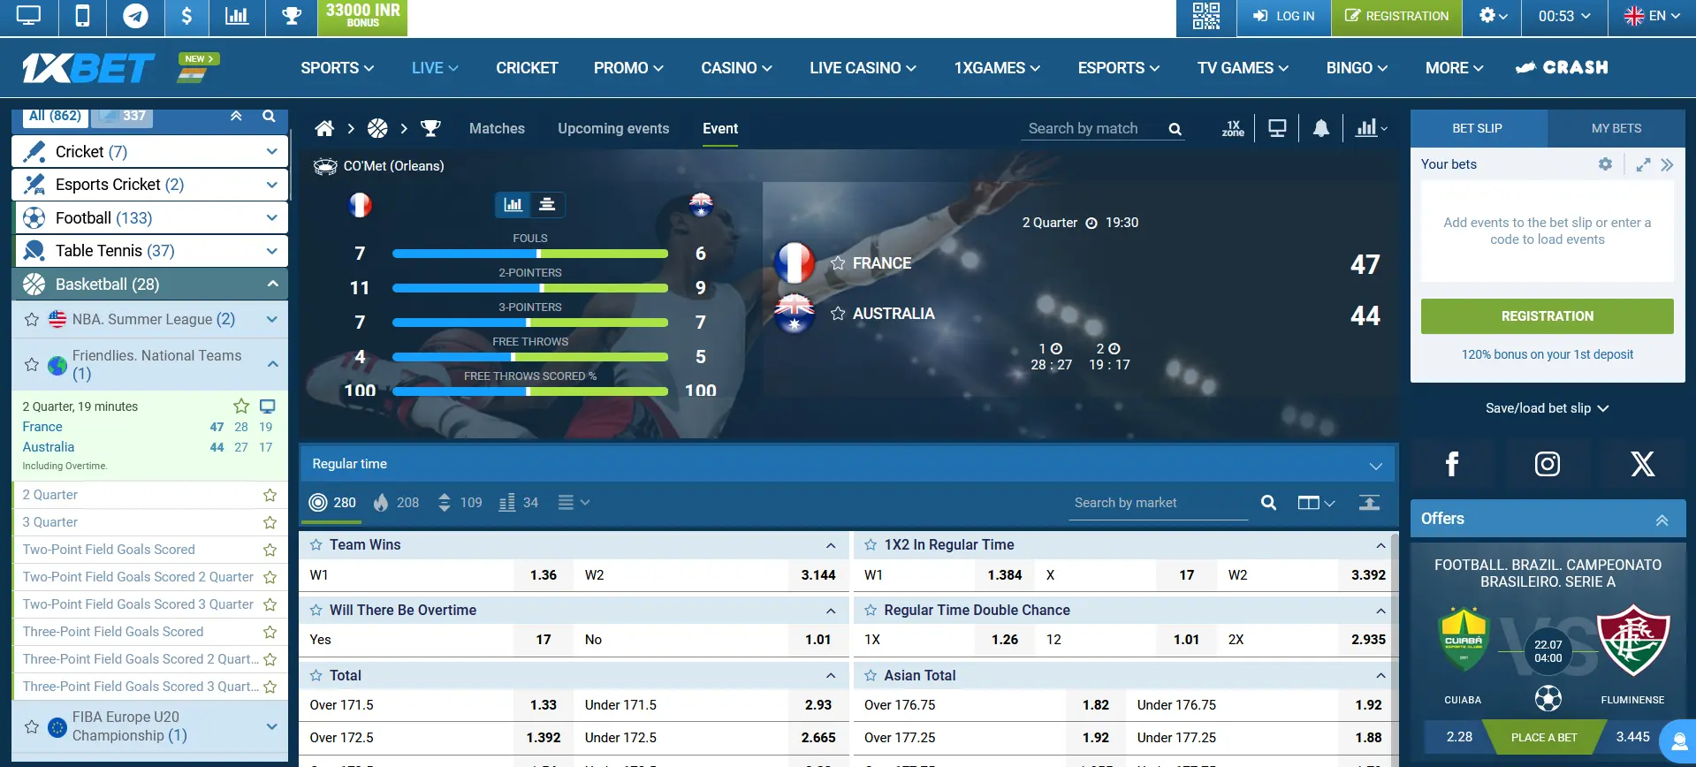1696x767 pixels.
Task: Switch to the list stats view
Action: coord(547,204)
